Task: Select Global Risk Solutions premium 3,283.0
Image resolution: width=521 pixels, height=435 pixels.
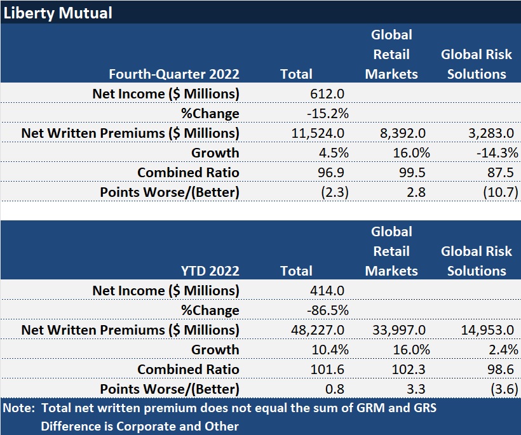Action: pyautogui.click(x=489, y=133)
